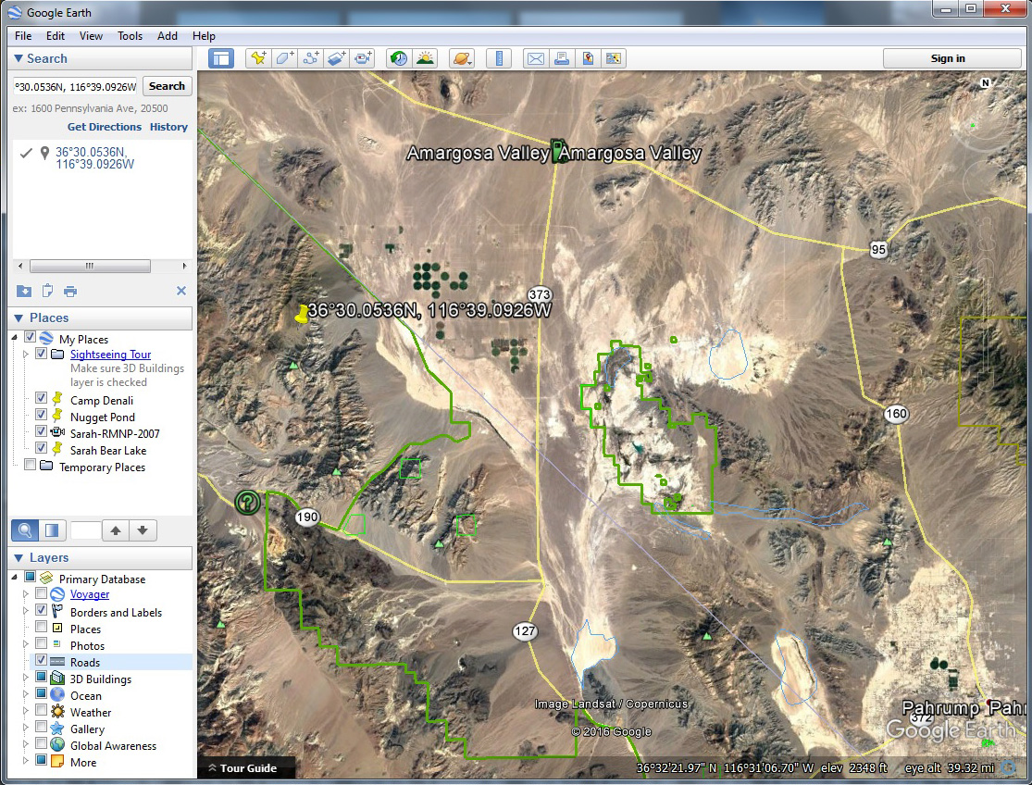
Task: Click in the search coordinates input field
Action: point(75,86)
